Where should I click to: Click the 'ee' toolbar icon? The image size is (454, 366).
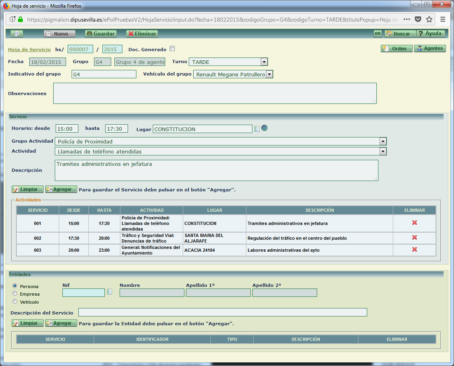pos(378,34)
